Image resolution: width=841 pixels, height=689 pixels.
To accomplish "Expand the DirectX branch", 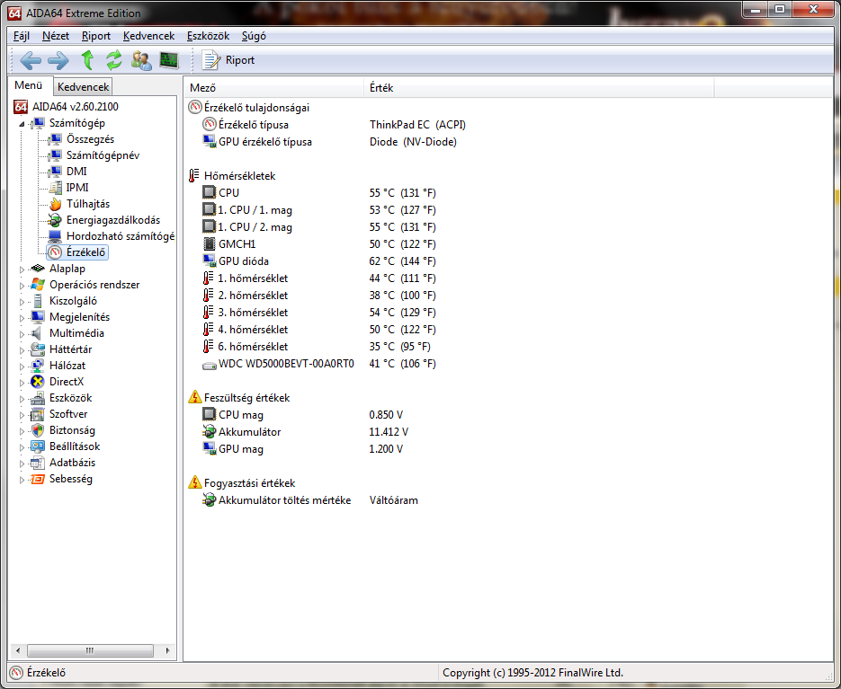I will click(x=22, y=383).
